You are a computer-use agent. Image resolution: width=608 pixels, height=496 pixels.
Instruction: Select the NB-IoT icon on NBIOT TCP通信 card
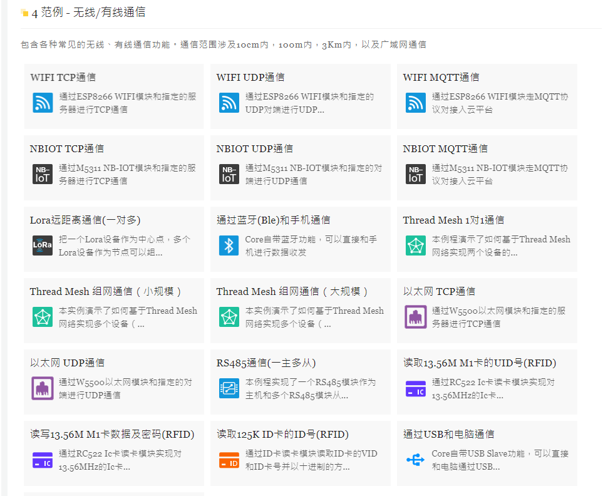click(x=41, y=174)
